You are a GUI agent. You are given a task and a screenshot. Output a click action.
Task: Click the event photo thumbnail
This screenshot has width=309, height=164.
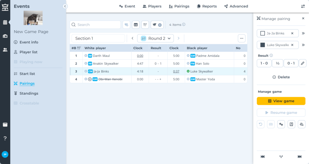pyautogui.click(x=33, y=18)
